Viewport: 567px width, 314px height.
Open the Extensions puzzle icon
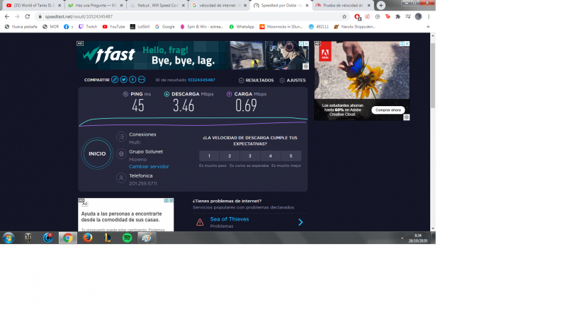pyautogui.click(x=398, y=16)
